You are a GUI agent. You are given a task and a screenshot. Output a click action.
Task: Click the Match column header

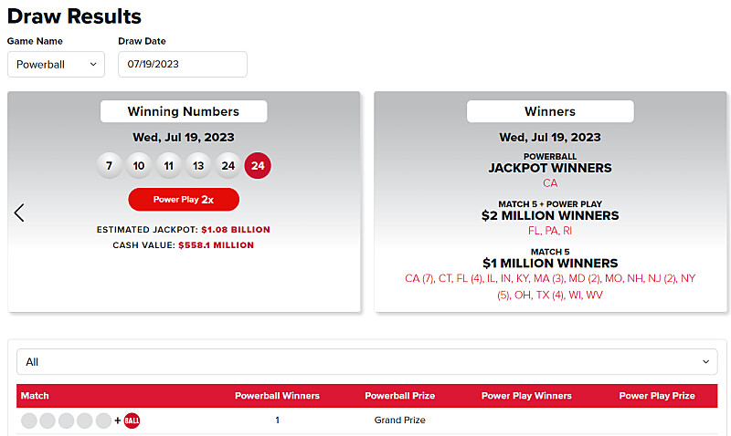(x=36, y=396)
